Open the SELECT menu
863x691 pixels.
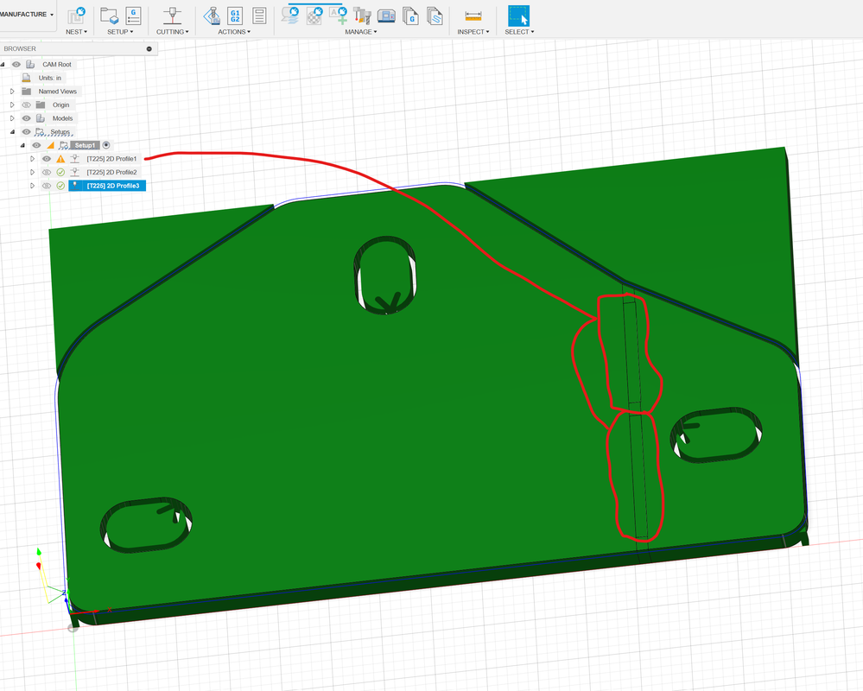tap(519, 32)
